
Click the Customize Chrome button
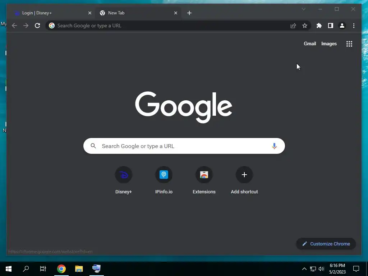click(x=326, y=244)
